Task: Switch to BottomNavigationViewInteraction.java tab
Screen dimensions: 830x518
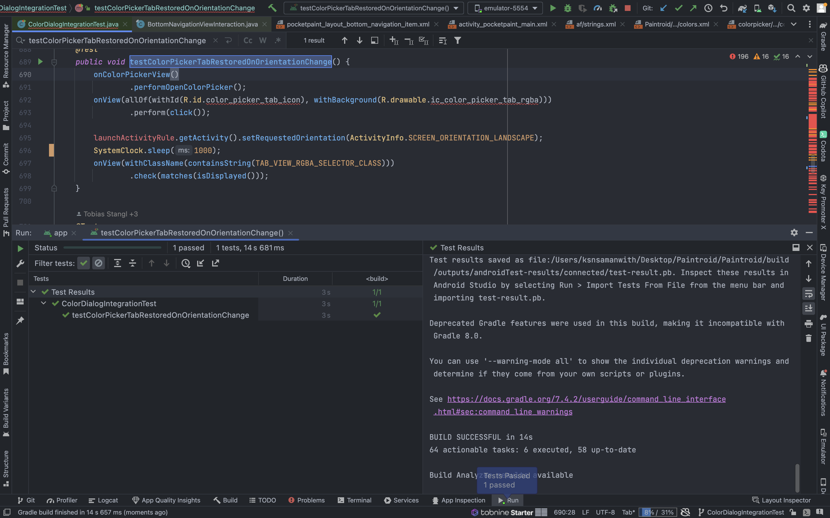Action: tap(202, 24)
